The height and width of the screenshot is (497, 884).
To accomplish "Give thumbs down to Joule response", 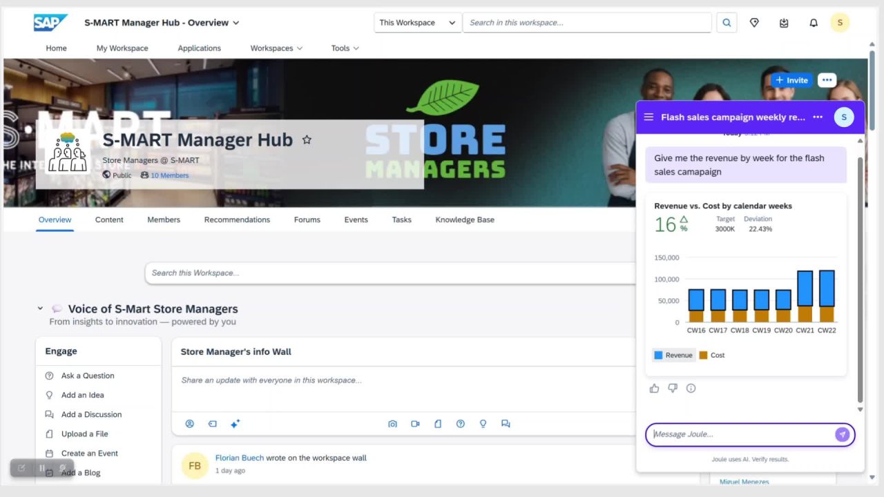I will click(673, 389).
